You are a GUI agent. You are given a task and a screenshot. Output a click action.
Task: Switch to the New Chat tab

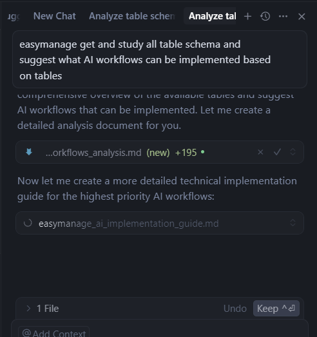pyautogui.click(x=55, y=16)
